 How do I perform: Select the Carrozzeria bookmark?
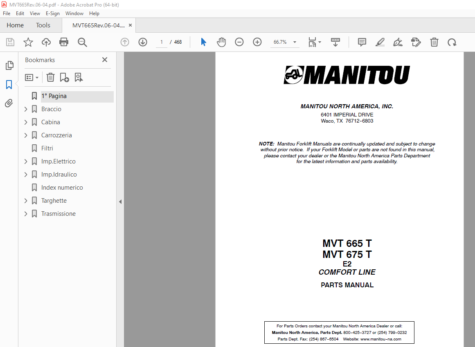pos(56,135)
